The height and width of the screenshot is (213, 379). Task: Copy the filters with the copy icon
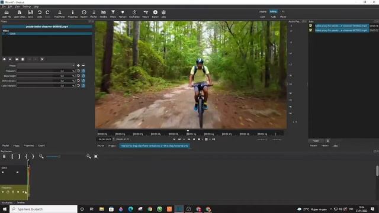pyautogui.click(x=17, y=59)
